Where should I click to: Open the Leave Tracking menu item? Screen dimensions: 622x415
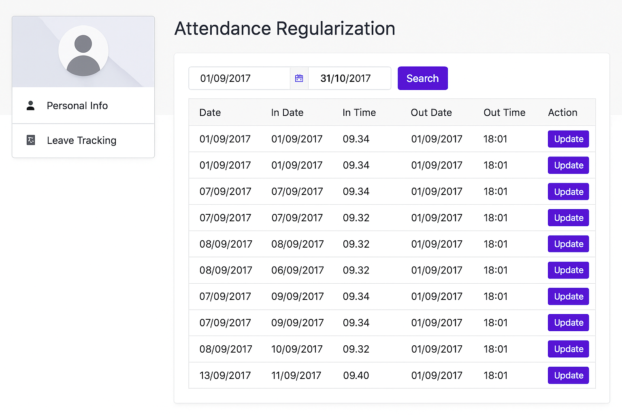click(x=81, y=140)
